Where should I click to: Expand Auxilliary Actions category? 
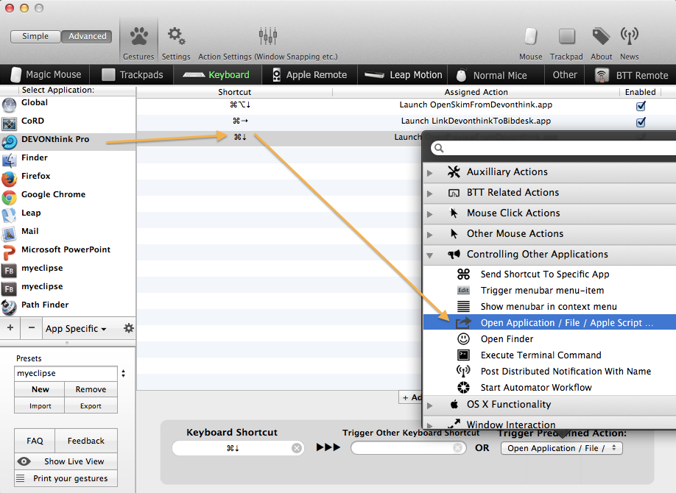pyautogui.click(x=431, y=172)
